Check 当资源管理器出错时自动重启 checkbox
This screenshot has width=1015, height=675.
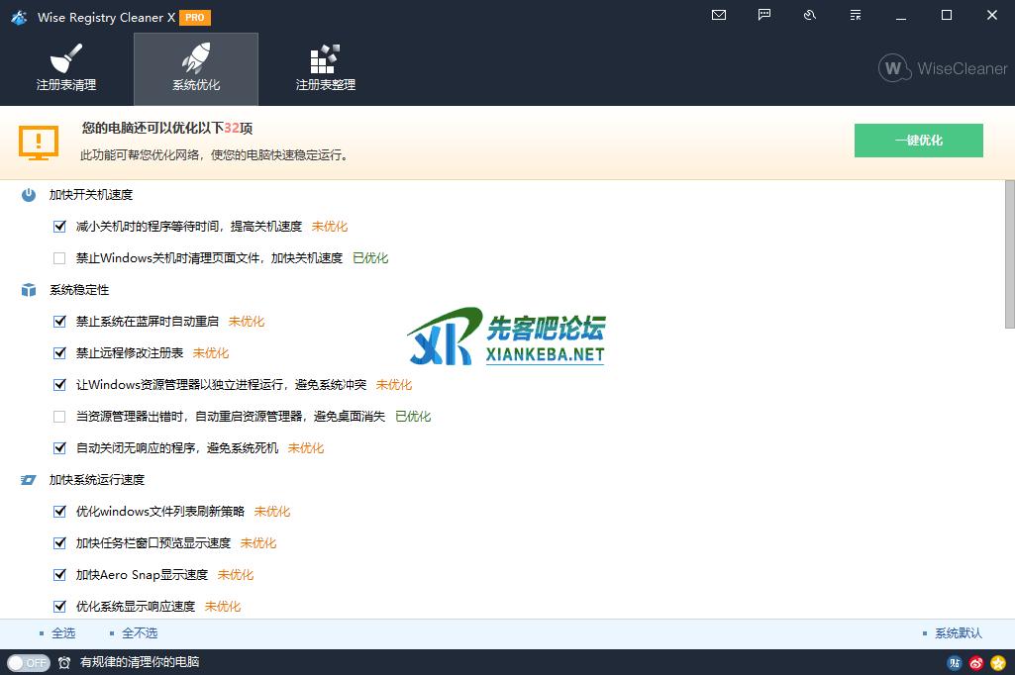pyautogui.click(x=59, y=417)
